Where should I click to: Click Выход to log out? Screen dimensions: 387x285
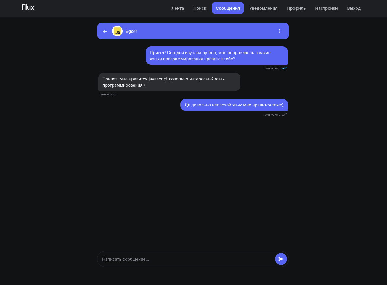coord(354,8)
